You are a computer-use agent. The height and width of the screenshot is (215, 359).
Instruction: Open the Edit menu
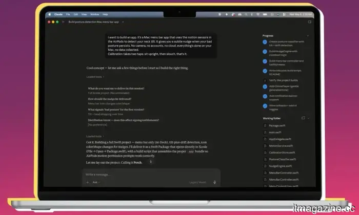[76, 14]
